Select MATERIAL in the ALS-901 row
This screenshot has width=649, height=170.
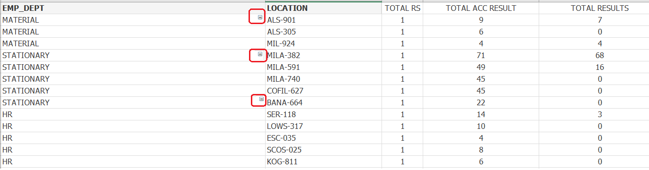pos(133,20)
